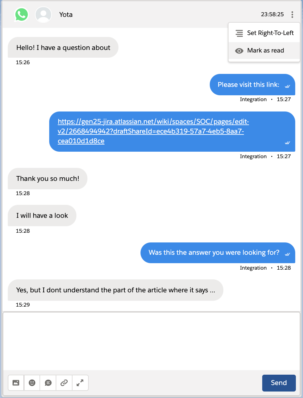The height and width of the screenshot is (398, 303).
Task: Click the right-to-left text alignment icon
Action: coord(239,33)
